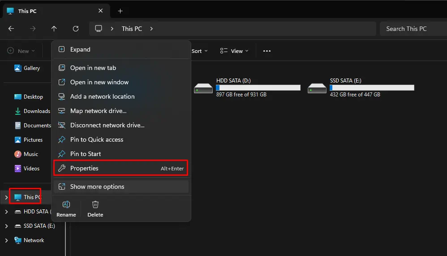The image size is (447, 256).
Task: Click the Rename icon in the context menu
Action: (x=66, y=204)
